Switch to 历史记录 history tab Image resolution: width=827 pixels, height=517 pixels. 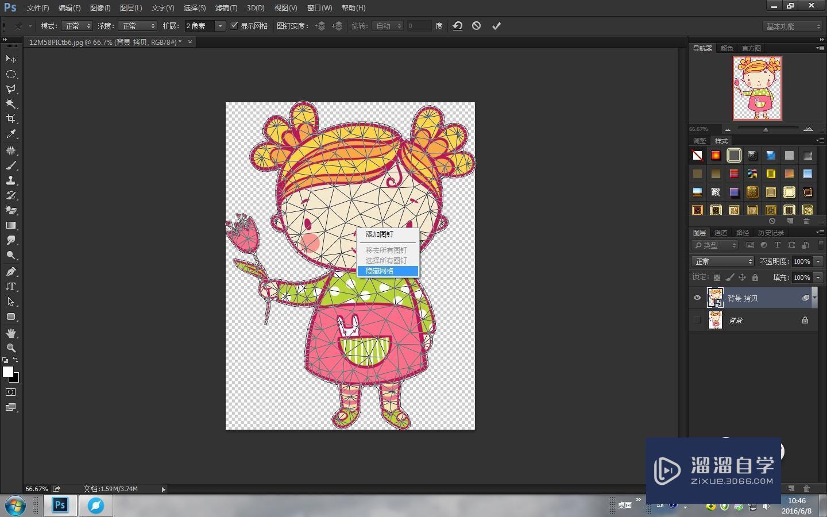click(x=771, y=233)
